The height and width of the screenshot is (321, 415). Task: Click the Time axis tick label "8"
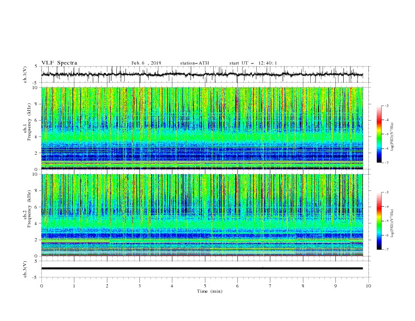coord(303,286)
